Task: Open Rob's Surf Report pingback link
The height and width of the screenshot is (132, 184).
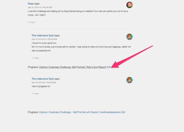Action: [72, 67]
